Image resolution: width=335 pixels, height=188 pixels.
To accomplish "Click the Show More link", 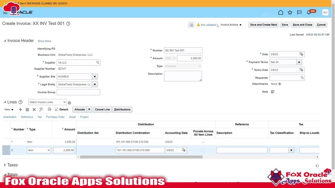I will pyautogui.click(x=44, y=41).
